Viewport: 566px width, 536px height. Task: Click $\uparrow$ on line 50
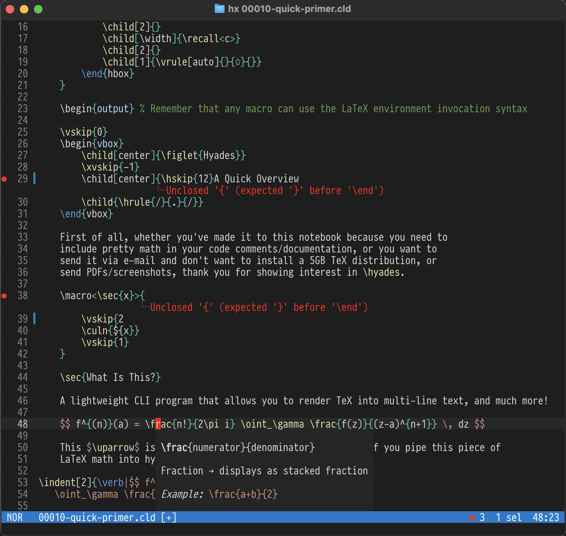click(113, 447)
